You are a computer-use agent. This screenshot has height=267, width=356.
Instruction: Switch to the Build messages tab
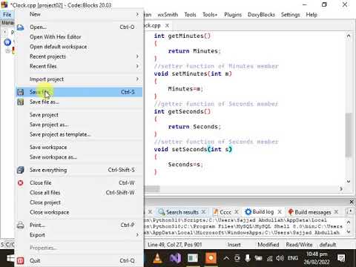click(312, 212)
